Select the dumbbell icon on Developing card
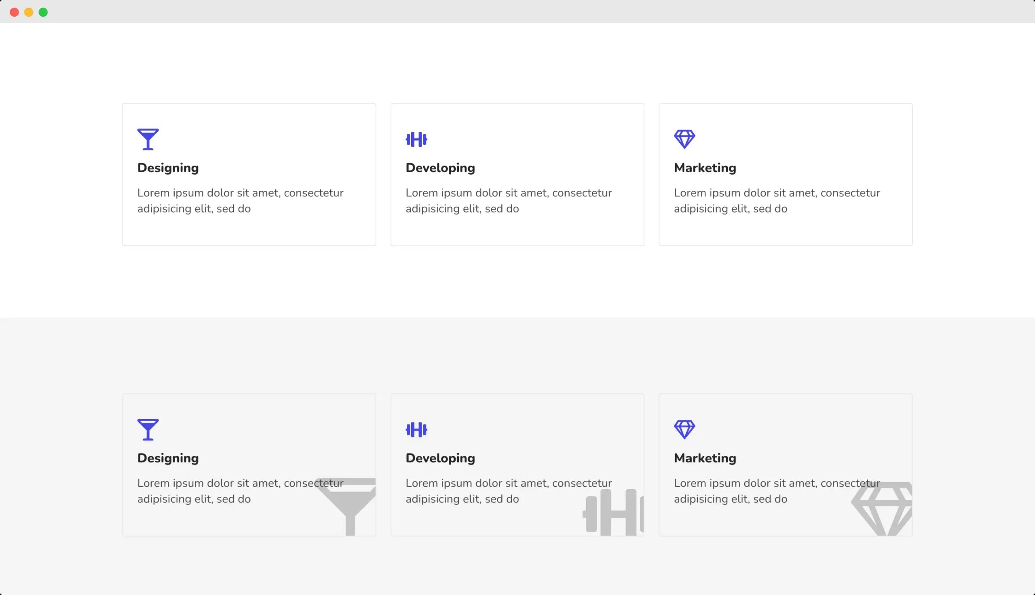The height and width of the screenshot is (595, 1035). click(x=416, y=139)
